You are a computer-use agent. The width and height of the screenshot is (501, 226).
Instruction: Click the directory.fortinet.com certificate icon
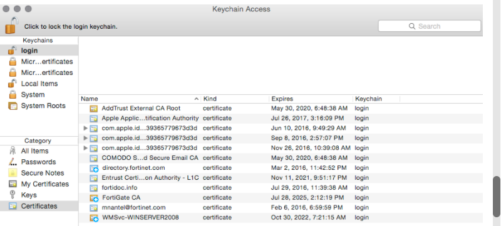click(x=94, y=168)
